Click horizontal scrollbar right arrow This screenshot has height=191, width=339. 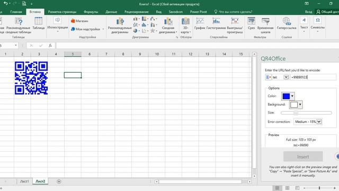(x=249, y=181)
